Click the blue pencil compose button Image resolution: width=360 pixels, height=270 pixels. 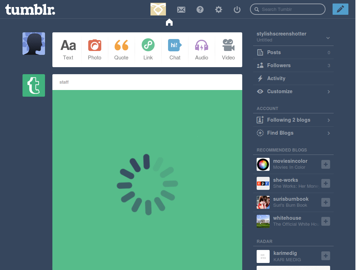[340, 9]
